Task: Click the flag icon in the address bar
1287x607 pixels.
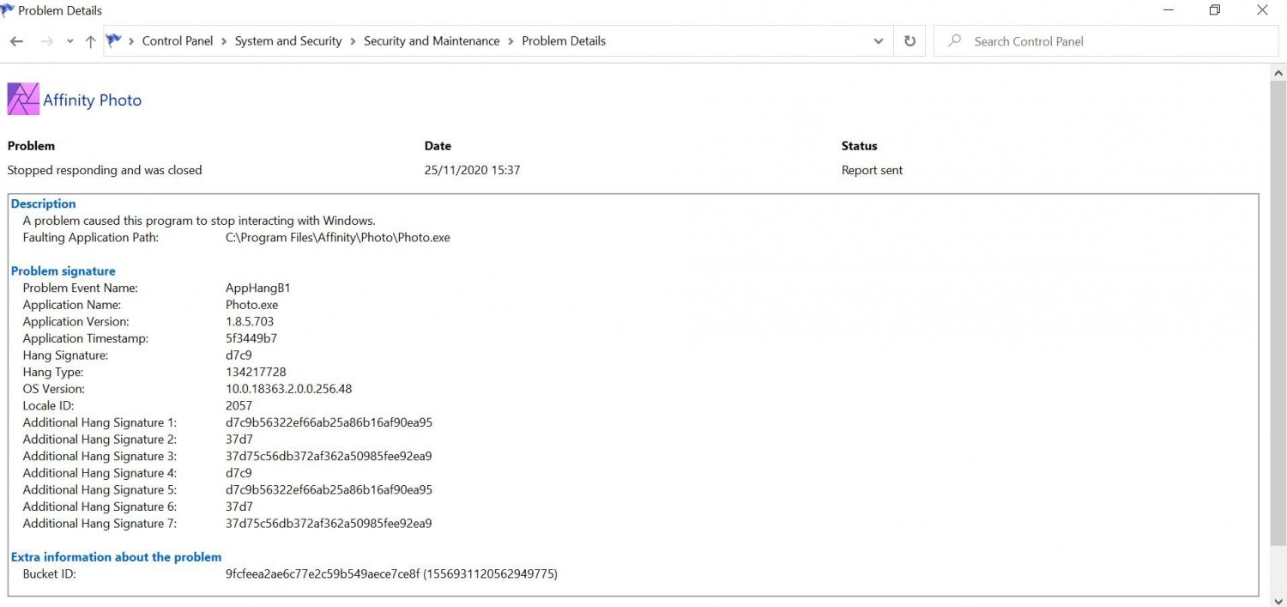Action: [113, 41]
